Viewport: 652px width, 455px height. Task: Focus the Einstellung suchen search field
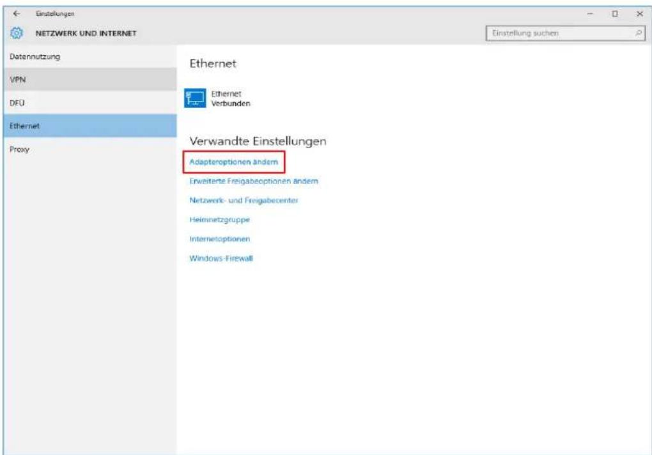click(566, 33)
